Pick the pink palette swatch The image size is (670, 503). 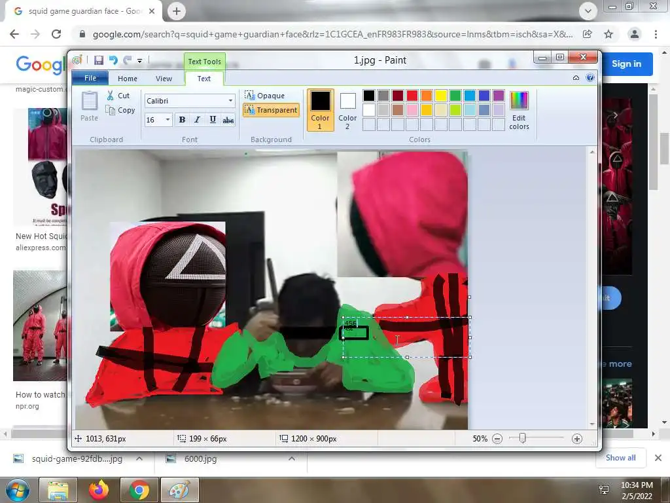(x=412, y=110)
